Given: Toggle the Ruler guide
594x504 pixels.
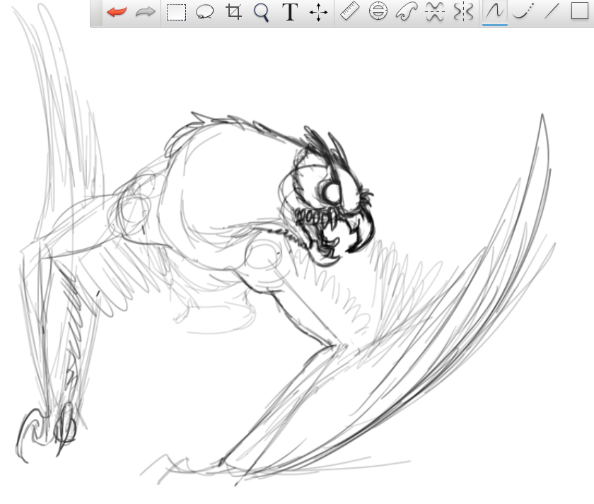Looking at the screenshot, I should pos(349,11).
